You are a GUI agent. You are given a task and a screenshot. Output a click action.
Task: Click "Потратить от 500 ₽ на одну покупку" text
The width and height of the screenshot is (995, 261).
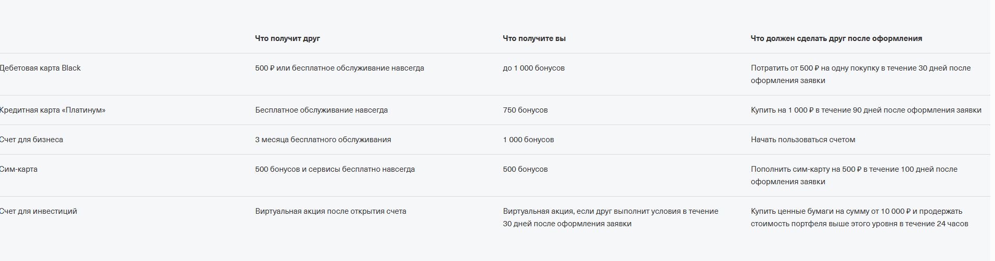[x=815, y=68]
